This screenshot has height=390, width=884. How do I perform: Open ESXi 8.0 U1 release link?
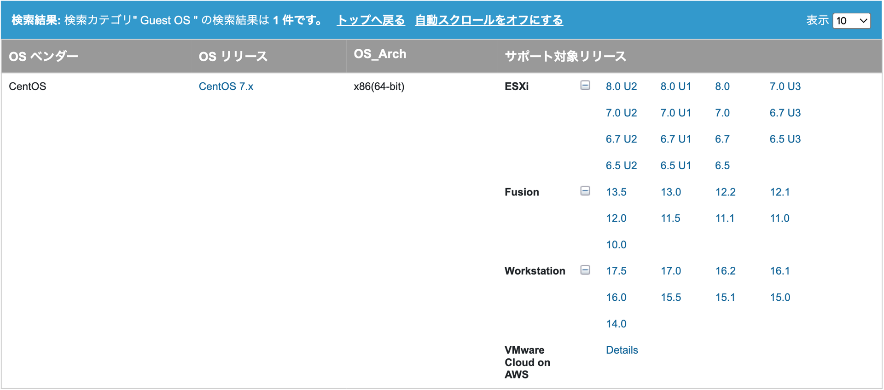click(x=675, y=86)
